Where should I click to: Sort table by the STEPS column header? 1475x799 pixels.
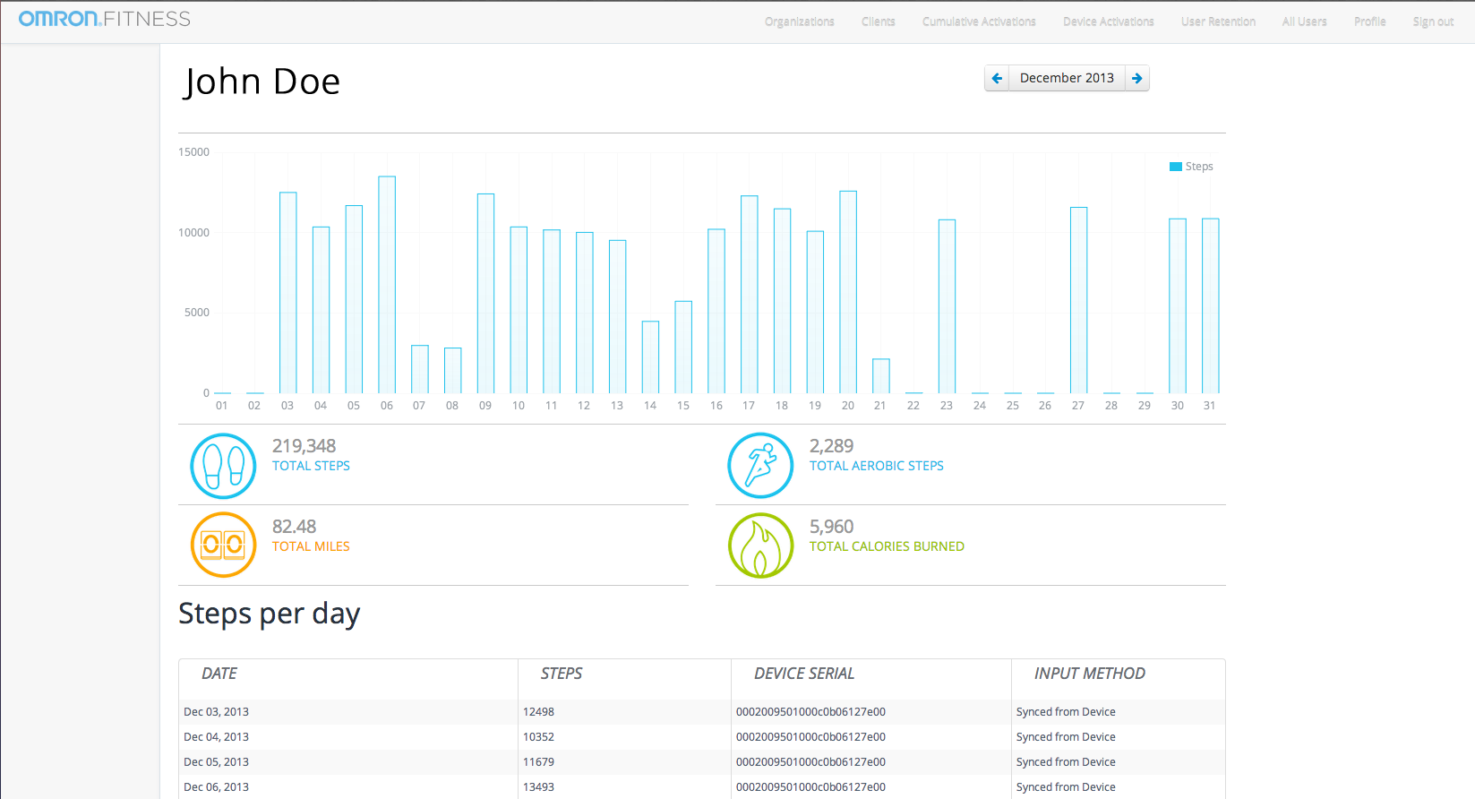[562, 674]
